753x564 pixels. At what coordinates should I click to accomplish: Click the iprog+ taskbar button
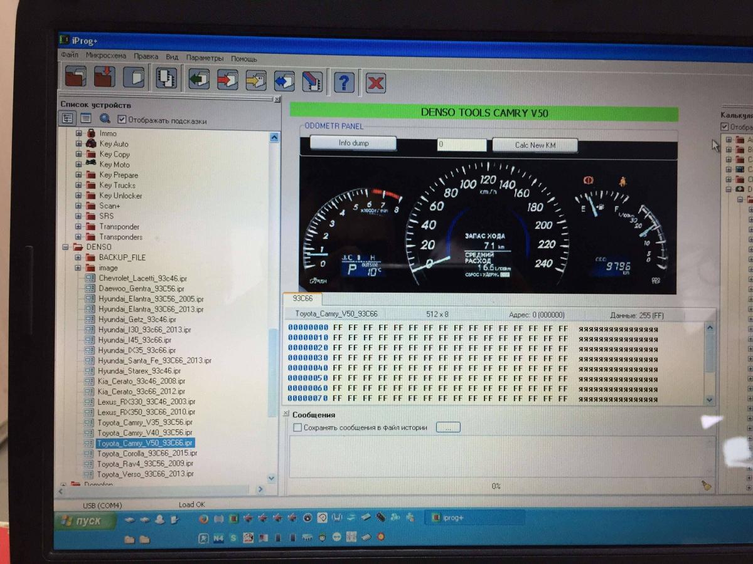[474, 518]
